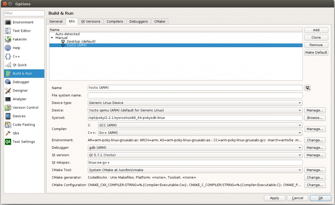Select the Desktop (default) kit

point(81,41)
